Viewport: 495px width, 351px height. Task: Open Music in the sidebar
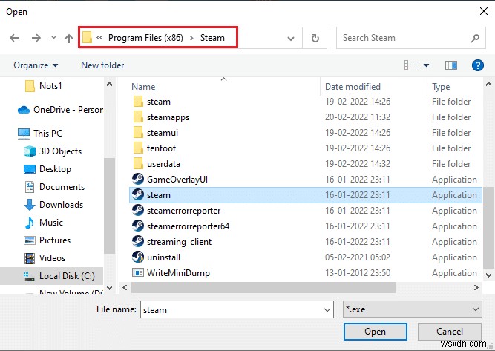[x=44, y=223]
